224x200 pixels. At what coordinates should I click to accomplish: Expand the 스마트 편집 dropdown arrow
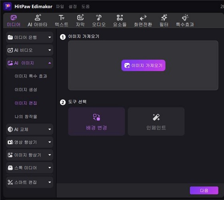click(x=50, y=182)
